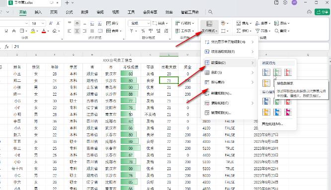Click the green 分享 share button

pos(322,12)
